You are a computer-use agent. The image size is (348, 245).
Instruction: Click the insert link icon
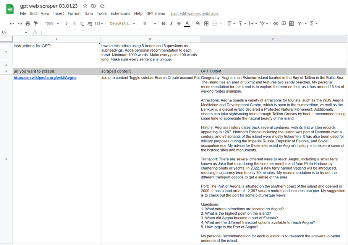coord(276,23)
